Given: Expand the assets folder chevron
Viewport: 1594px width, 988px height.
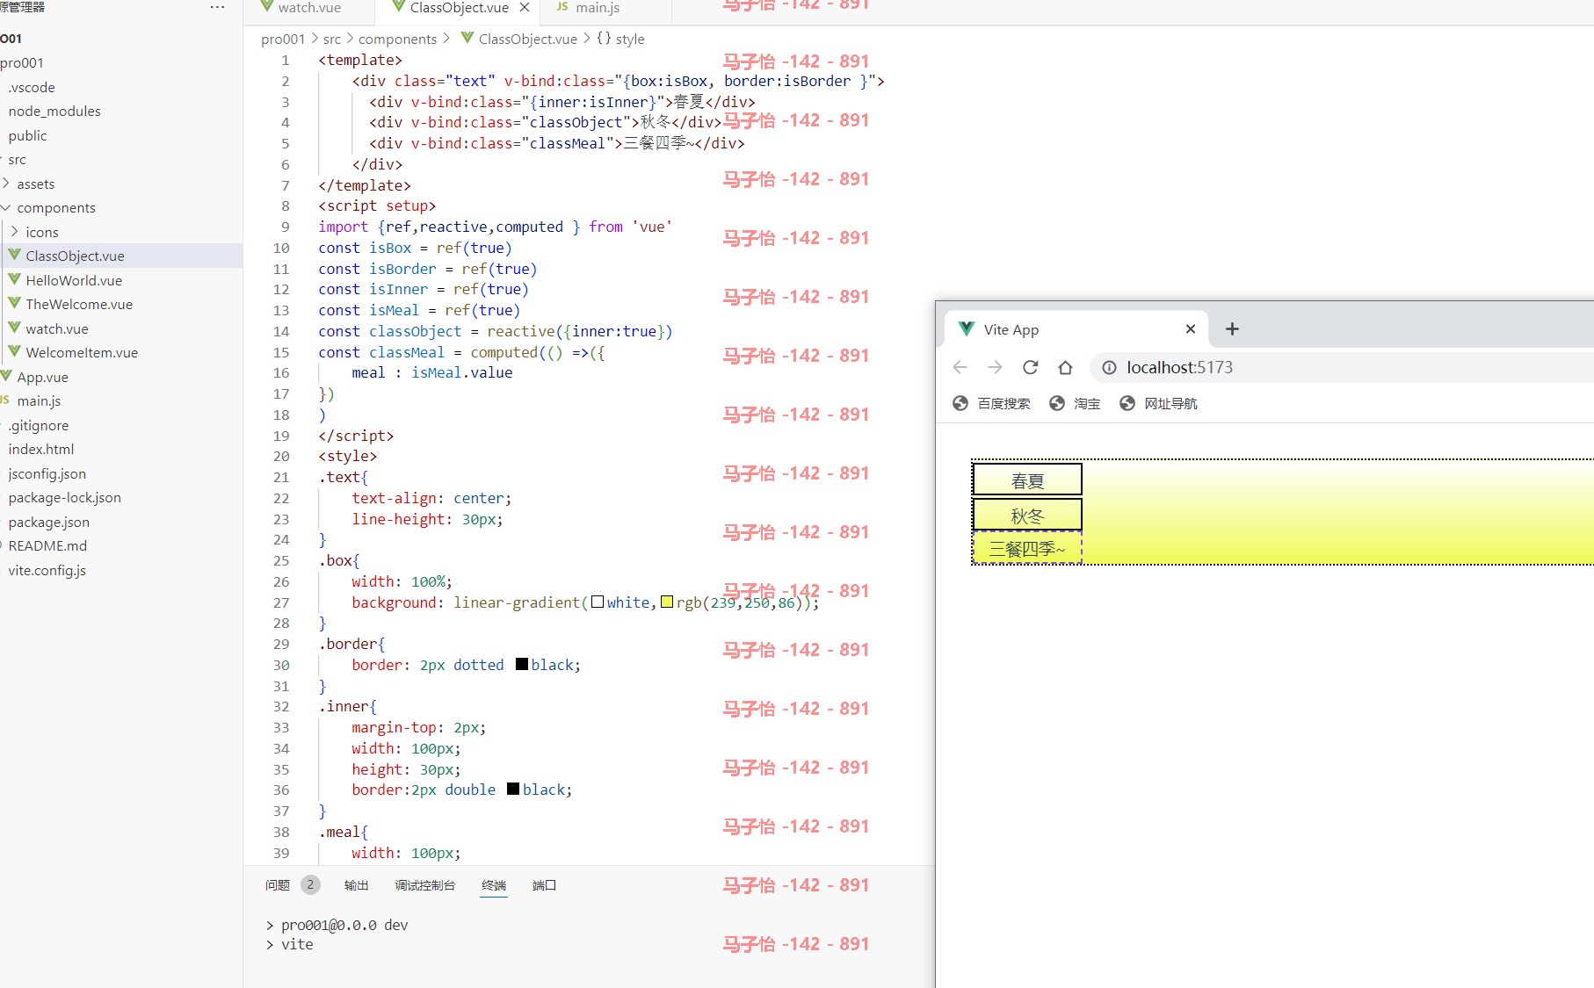Looking at the screenshot, I should click(x=7, y=184).
